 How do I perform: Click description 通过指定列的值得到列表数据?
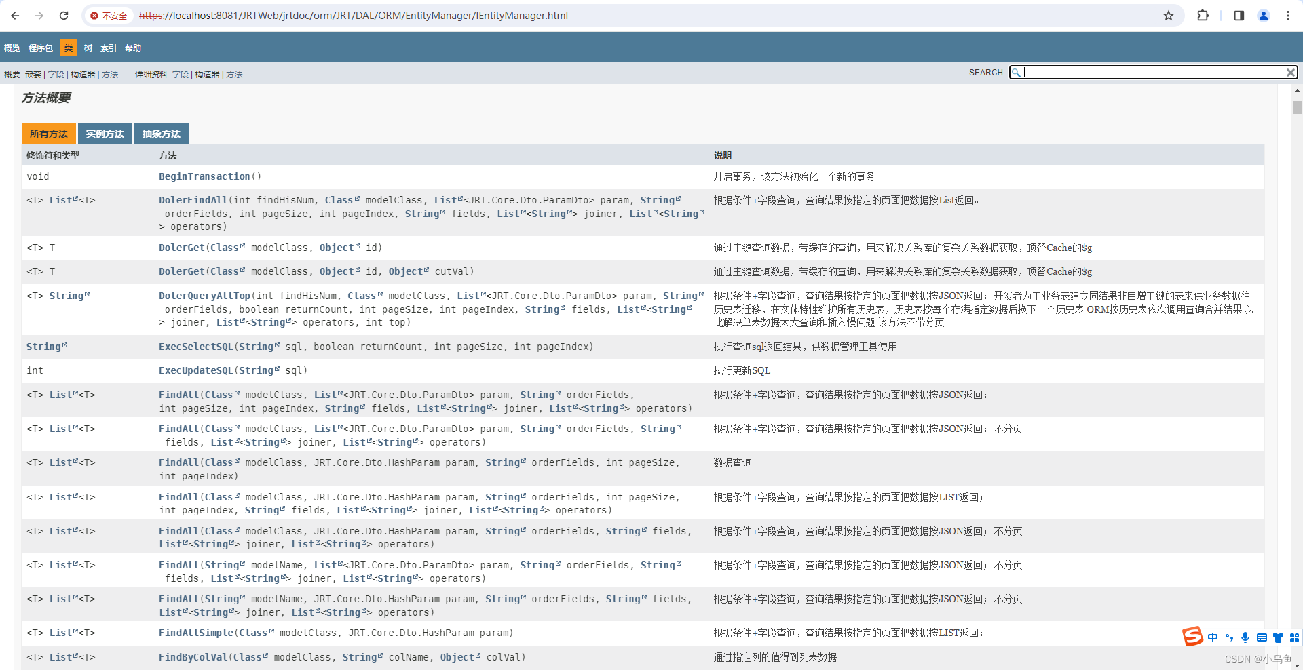click(775, 657)
